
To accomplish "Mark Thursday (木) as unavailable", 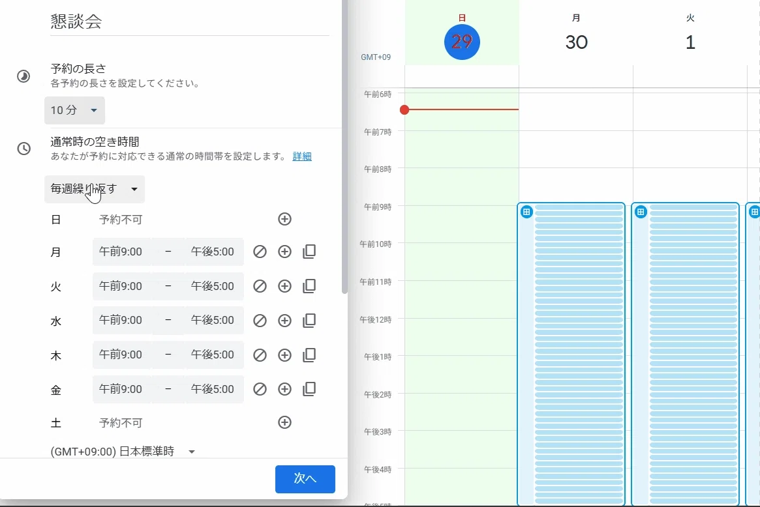I will click(x=260, y=355).
